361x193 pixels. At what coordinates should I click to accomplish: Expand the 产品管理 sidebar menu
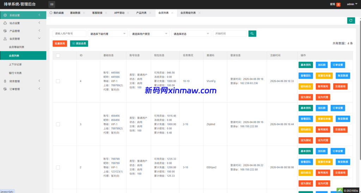pyautogui.click(x=23, y=31)
